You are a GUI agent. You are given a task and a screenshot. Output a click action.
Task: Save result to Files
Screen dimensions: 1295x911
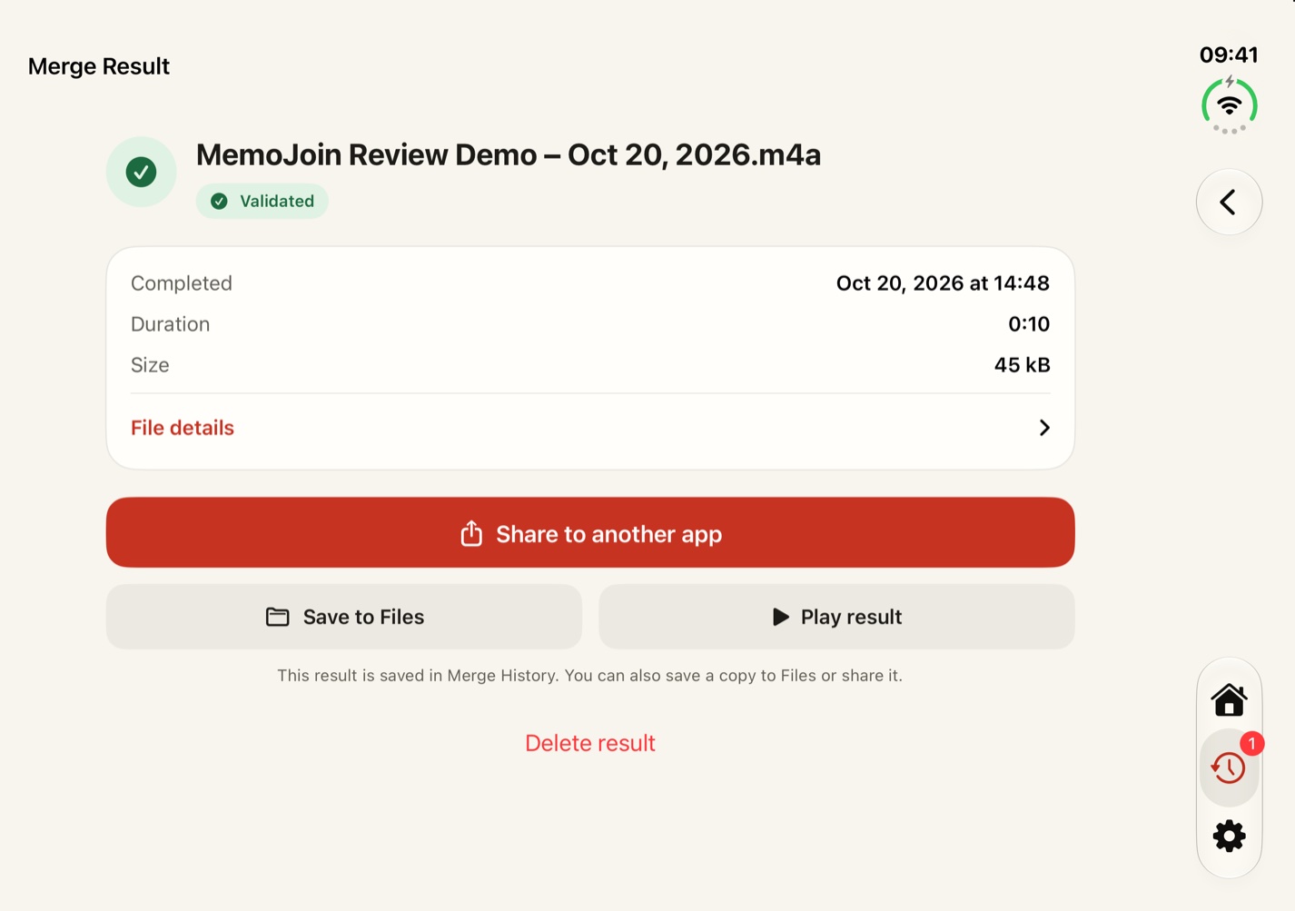click(344, 617)
